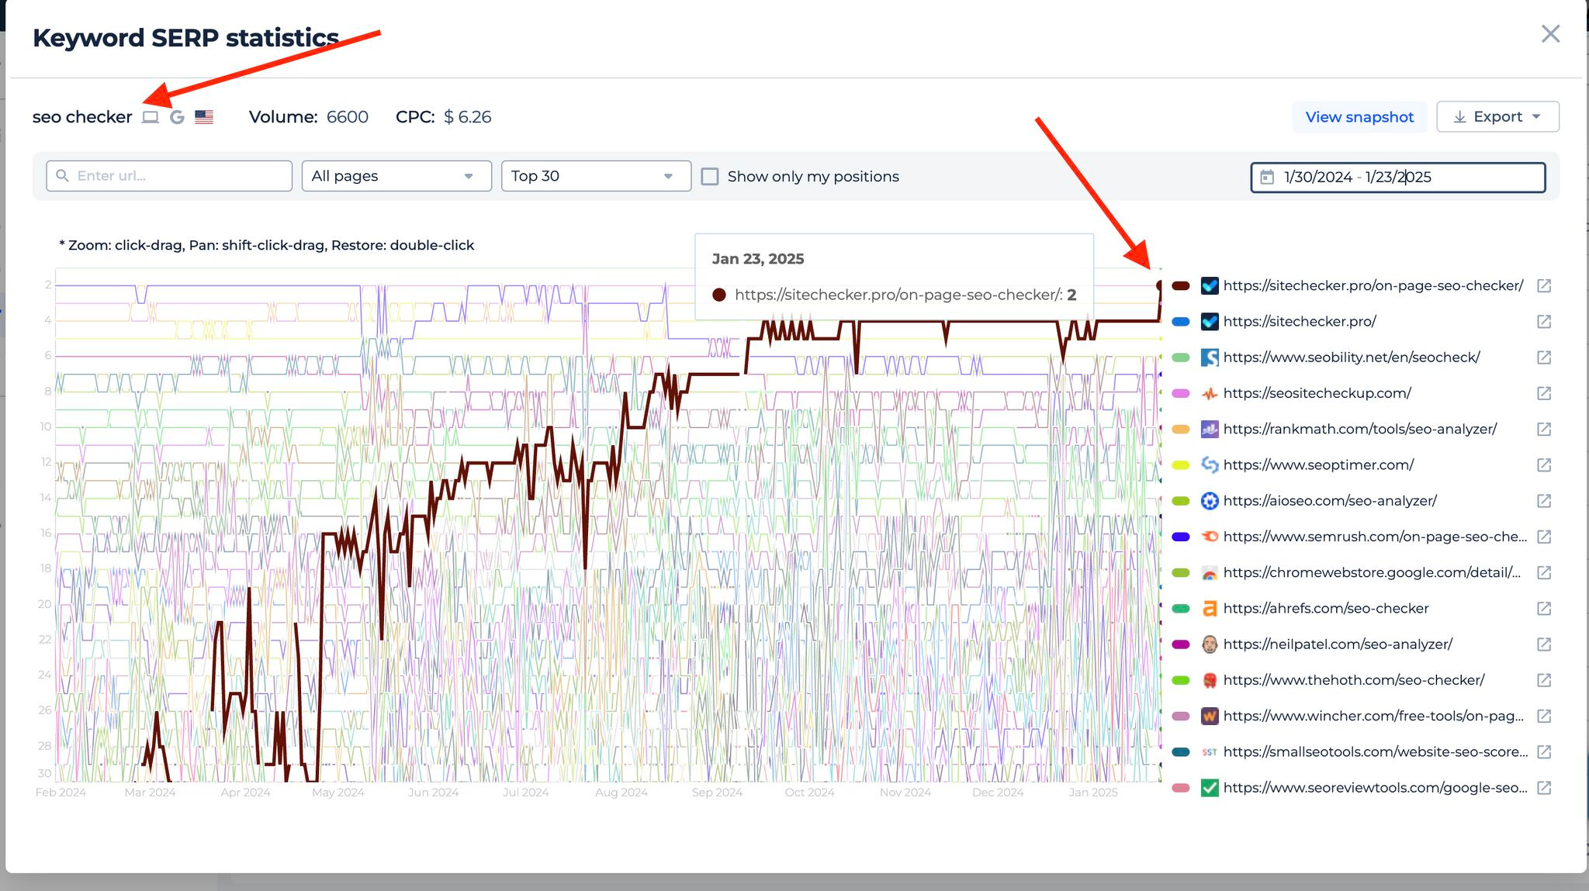Screen dimensions: 1589x891
Task: Open https://ahrefs.com/seo-checker link
Action: click(x=1326, y=609)
